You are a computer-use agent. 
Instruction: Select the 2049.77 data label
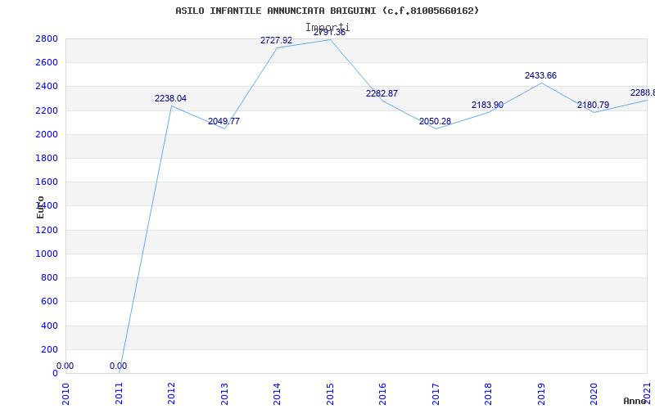[x=224, y=121]
